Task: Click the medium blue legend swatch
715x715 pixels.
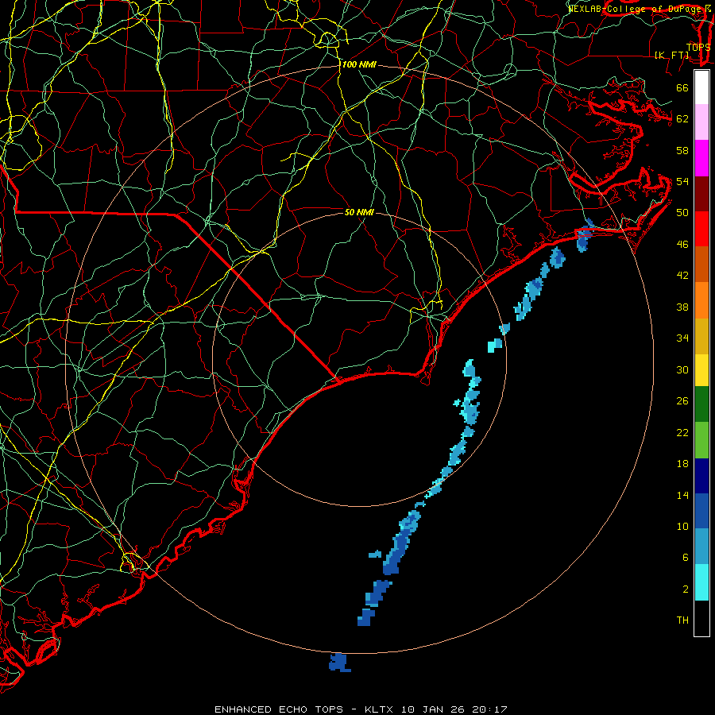Action: click(701, 511)
